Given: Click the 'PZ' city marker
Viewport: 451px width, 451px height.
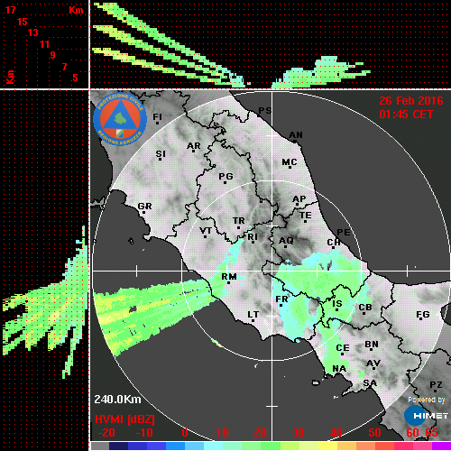Looking at the screenshot, I should point(436,385).
